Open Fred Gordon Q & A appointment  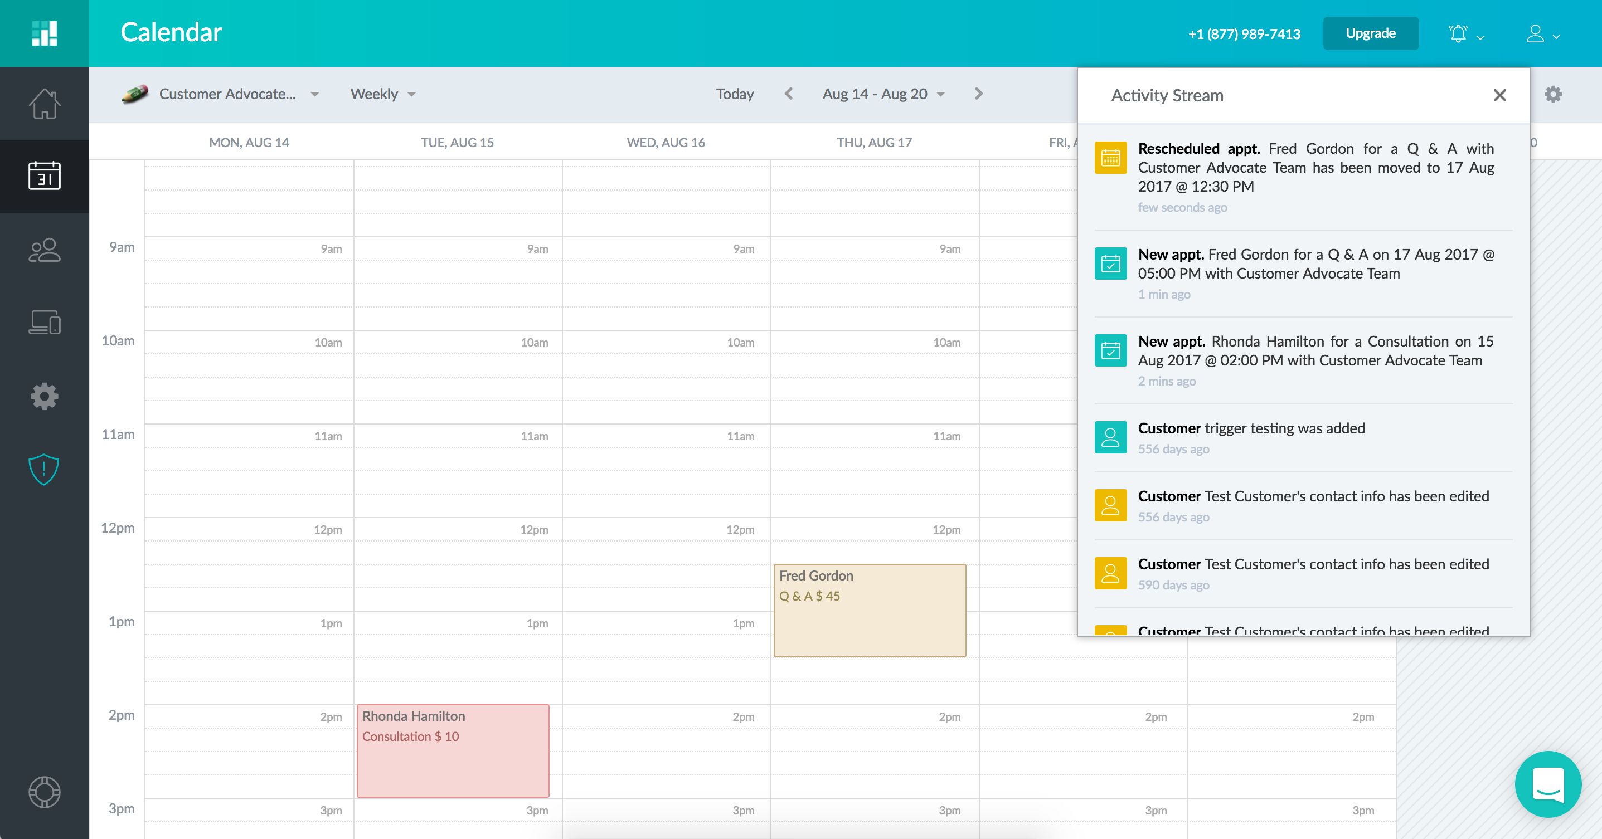[x=869, y=610]
